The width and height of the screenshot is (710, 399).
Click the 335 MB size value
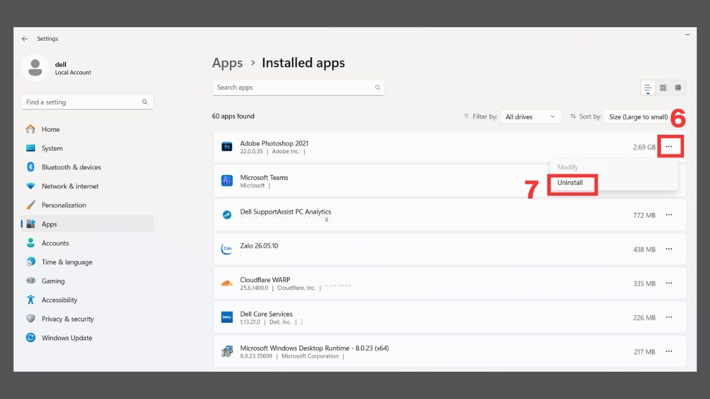(644, 284)
